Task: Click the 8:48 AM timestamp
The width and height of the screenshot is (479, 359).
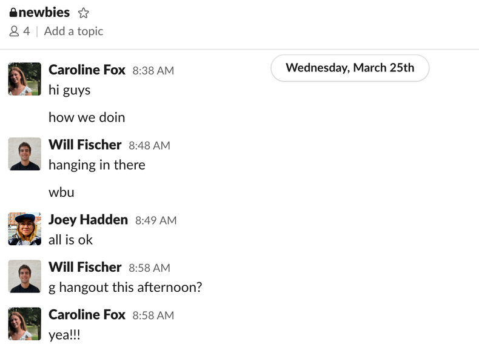Action: (x=149, y=145)
